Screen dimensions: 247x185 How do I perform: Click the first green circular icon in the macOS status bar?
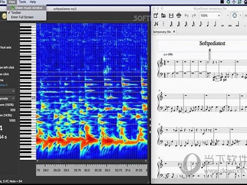pos(228,2)
